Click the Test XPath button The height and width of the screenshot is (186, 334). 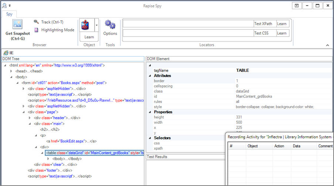coord(263,24)
